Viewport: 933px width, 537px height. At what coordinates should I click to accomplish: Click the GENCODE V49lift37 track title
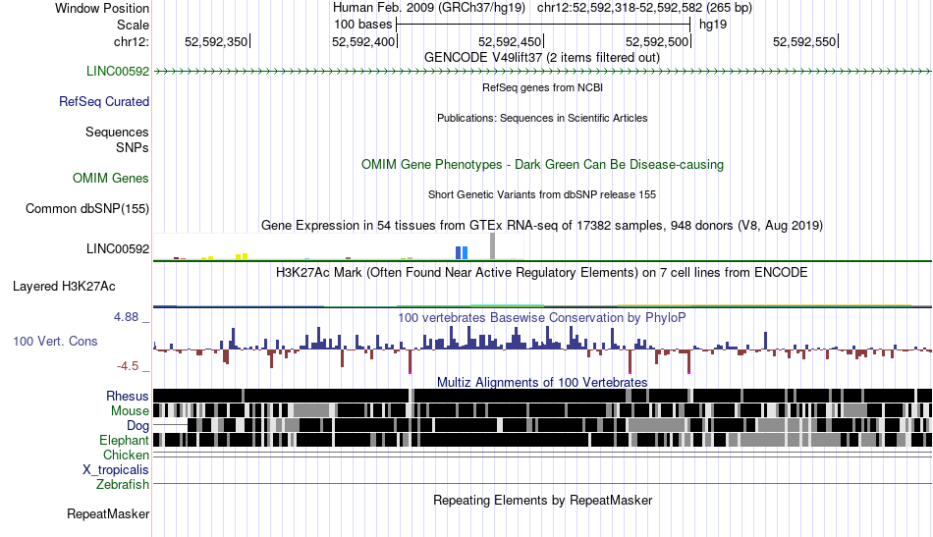coord(541,58)
